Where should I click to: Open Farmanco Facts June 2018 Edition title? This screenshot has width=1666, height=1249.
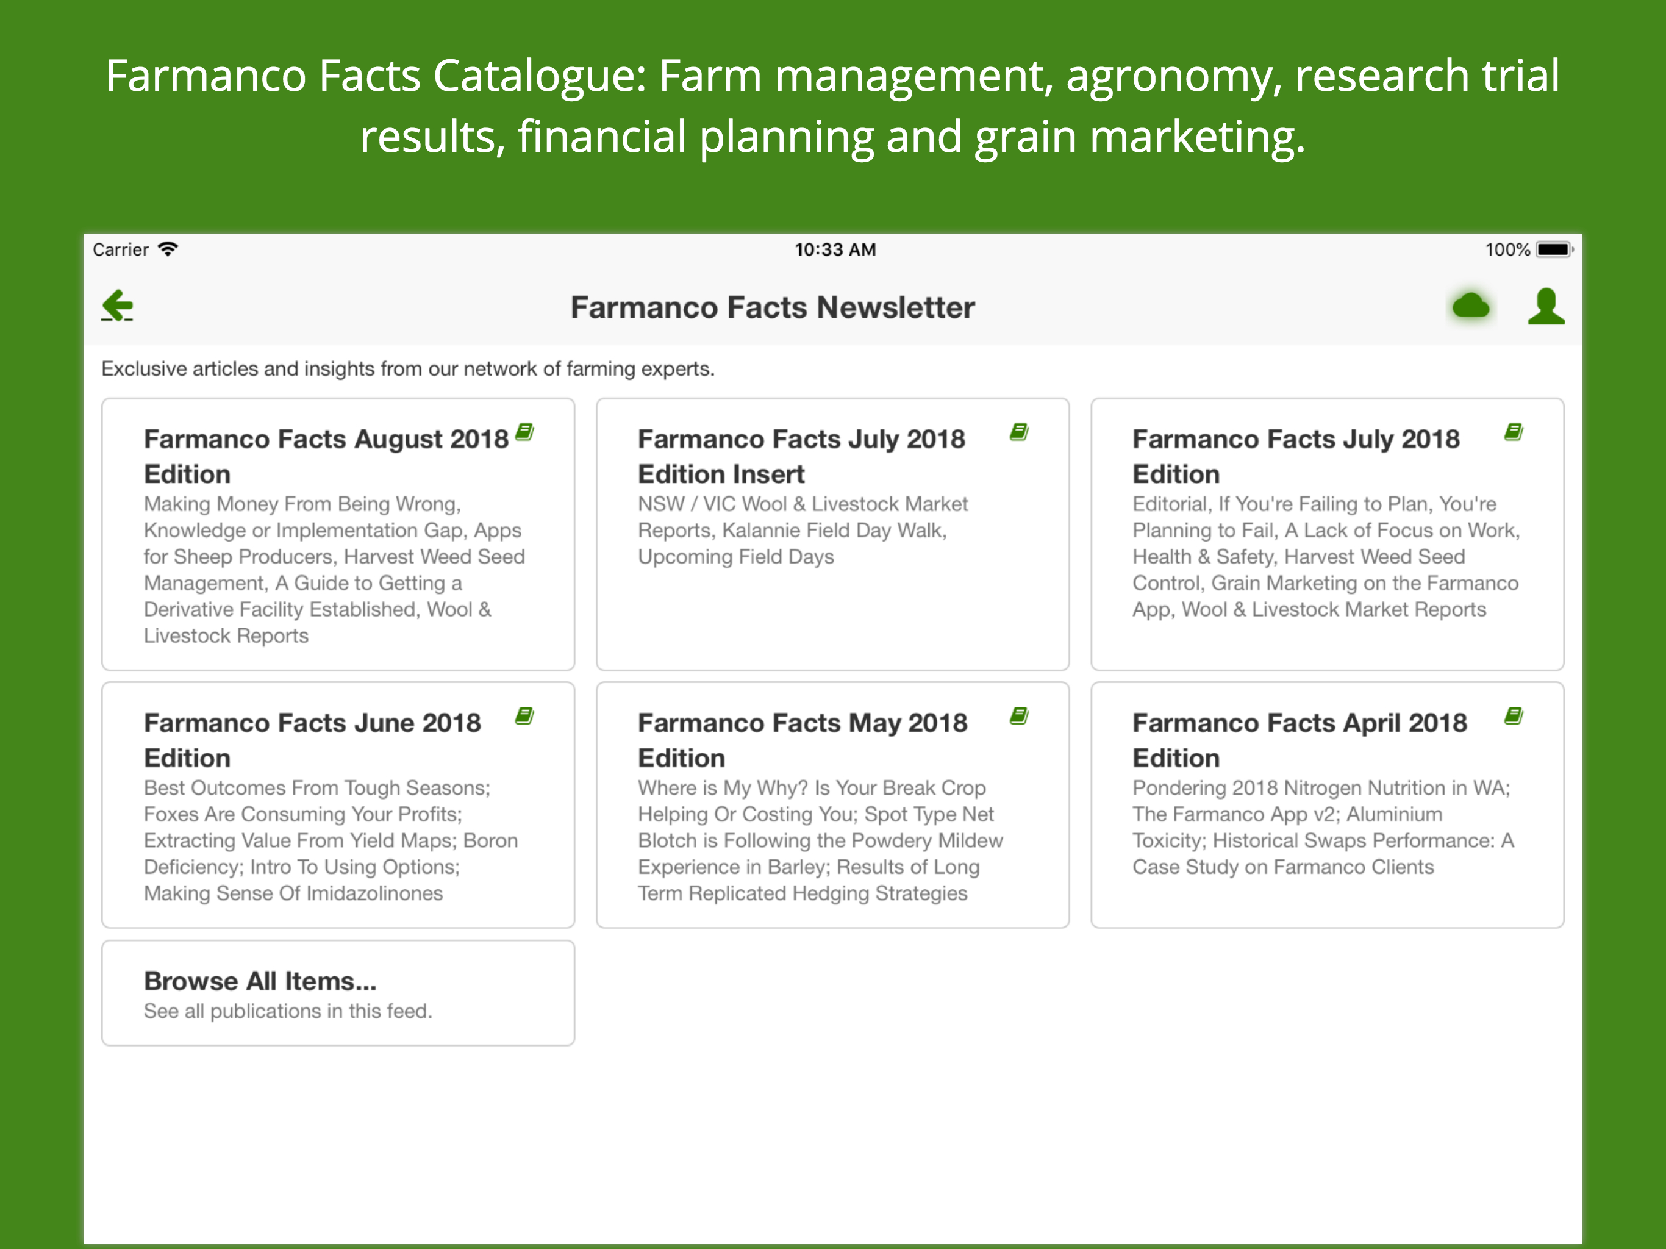point(312,740)
